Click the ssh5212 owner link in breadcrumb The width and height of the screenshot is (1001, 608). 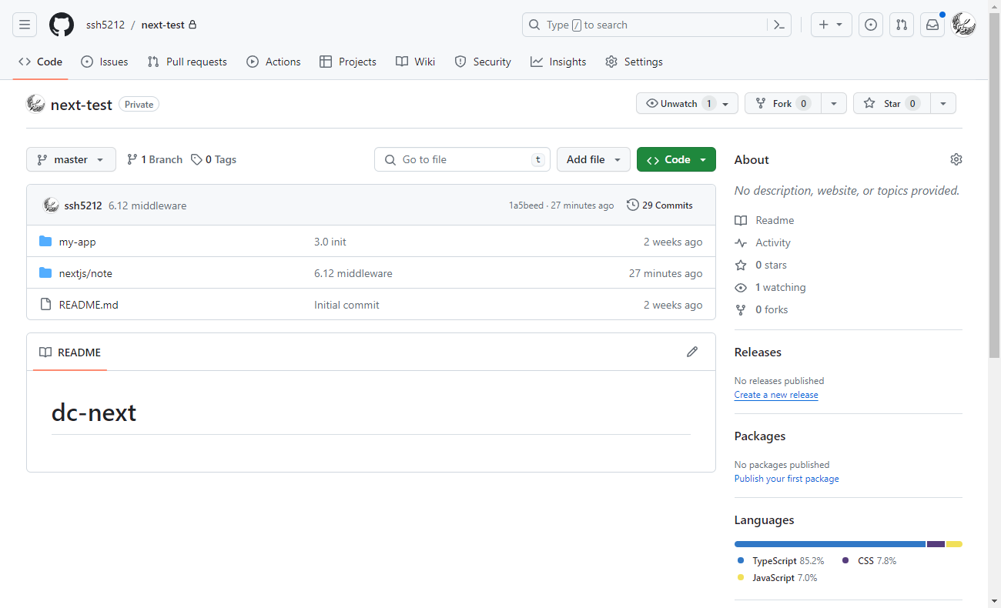tap(105, 25)
